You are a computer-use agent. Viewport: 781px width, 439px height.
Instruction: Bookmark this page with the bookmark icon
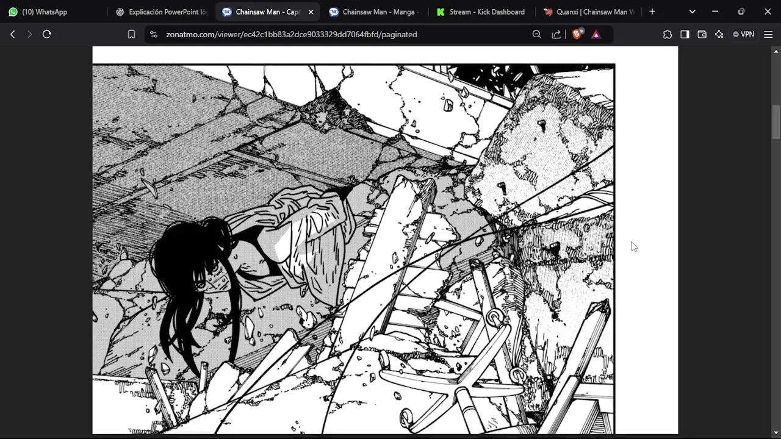pyautogui.click(x=131, y=35)
